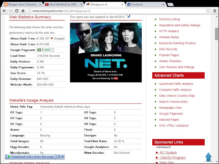Open the W3C HTML Validation link
This screenshot has height=164, width=219.
[174, 126]
